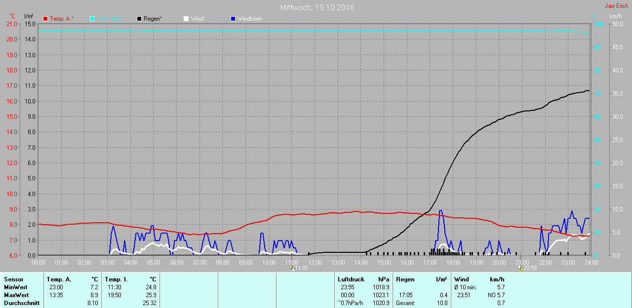Click the 'MaxWert' row label
Image resolution: width=632 pixels, height=308 pixels.
pyautogui.click(x=16, y=295)
